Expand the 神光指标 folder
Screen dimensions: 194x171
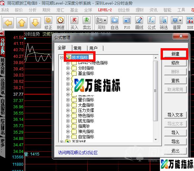[x=68, y=131]
